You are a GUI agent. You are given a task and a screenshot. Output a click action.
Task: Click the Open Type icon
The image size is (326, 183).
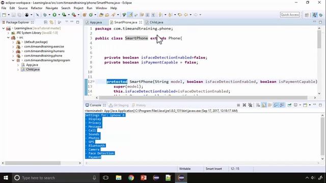[101, 15]
